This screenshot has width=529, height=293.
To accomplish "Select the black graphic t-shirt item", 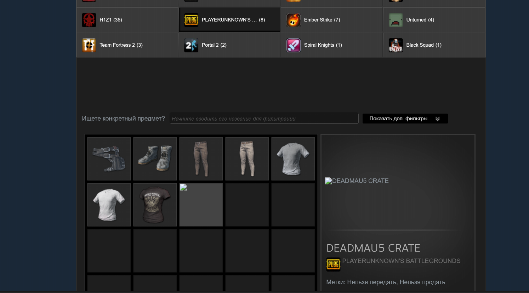I will click(155, 205).
